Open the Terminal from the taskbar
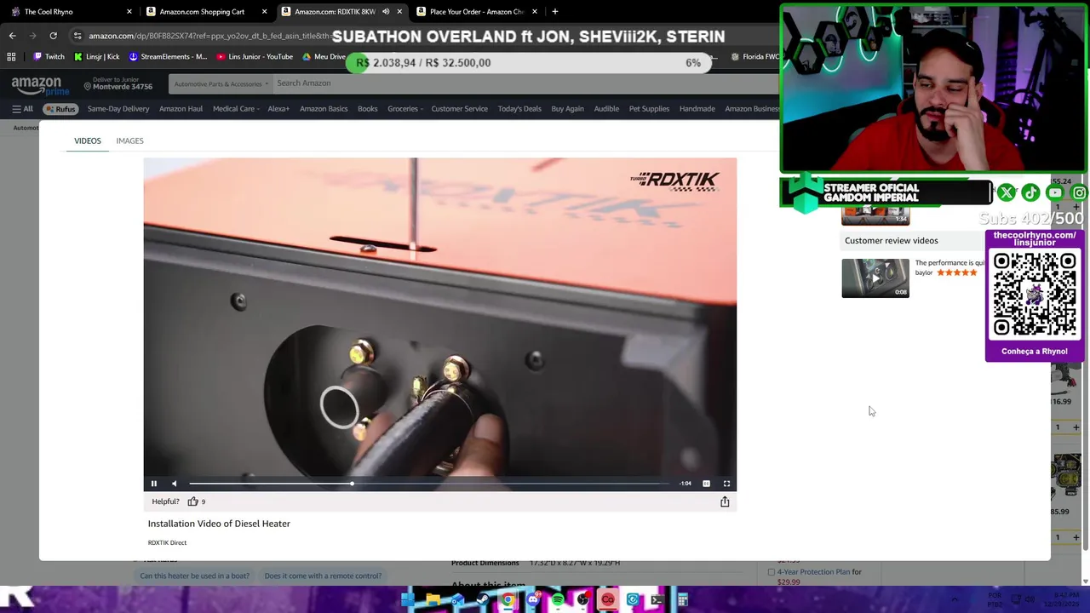 657,600
